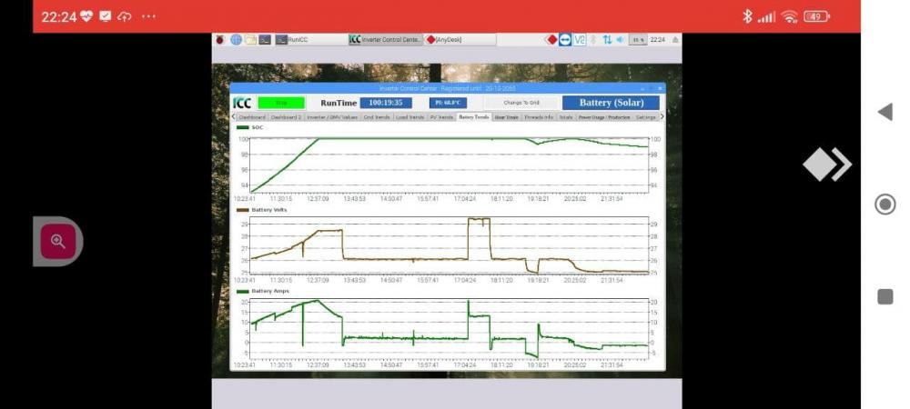This screenshot has width=910, height=409.
Task: Tap the cloud upload notification icon
Action: coord(124,16)
